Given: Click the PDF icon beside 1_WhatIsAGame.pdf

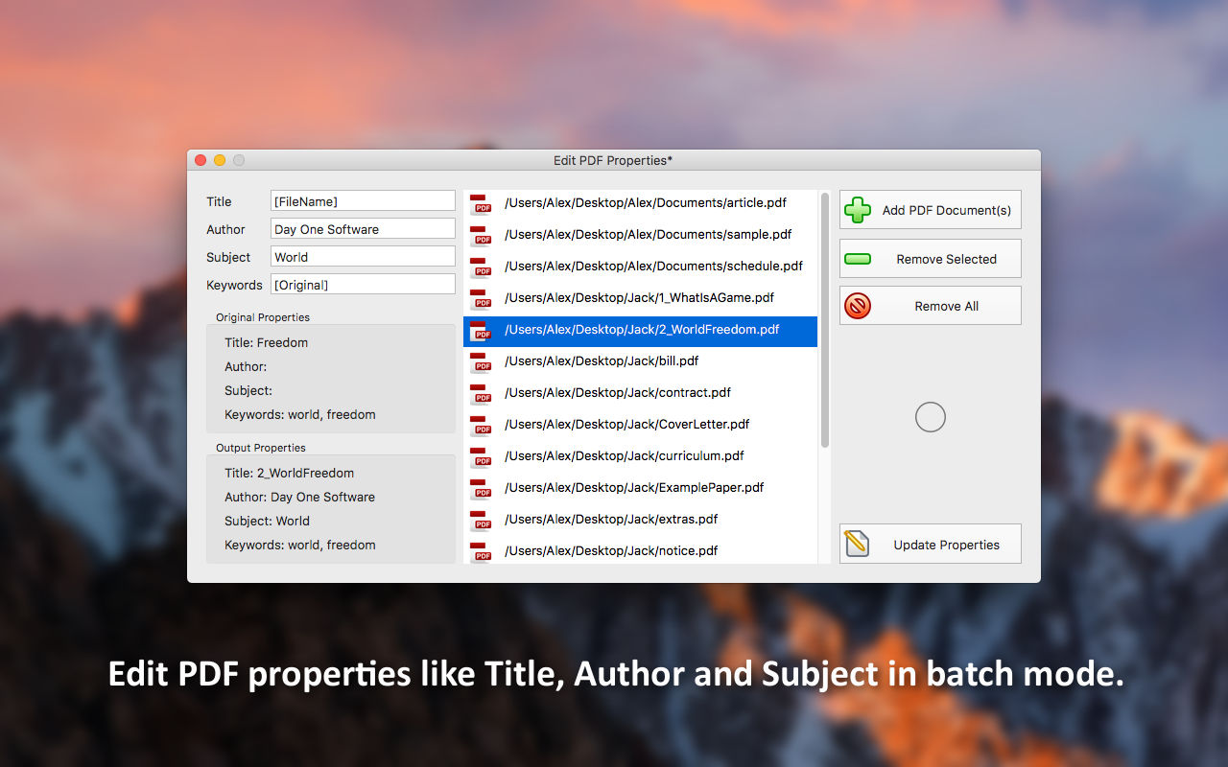Looking at the screenshot, I should (481, 298).
